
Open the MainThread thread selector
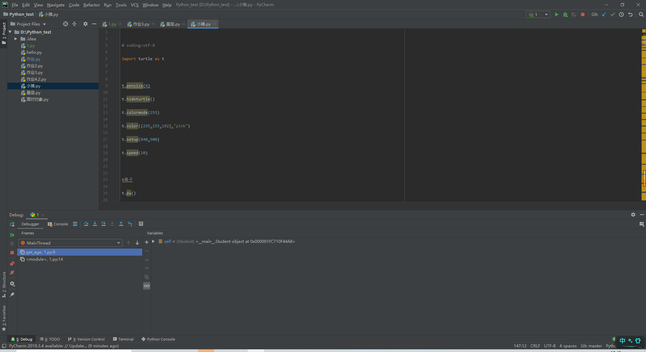point(70,243)
